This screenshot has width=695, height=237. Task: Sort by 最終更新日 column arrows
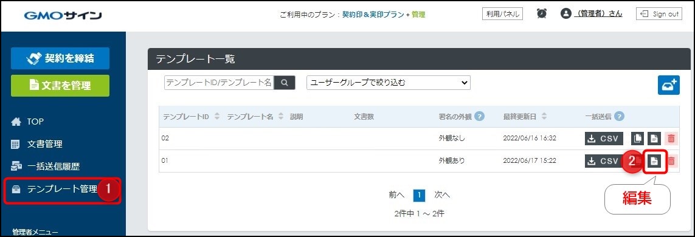(x=544, y=117)
